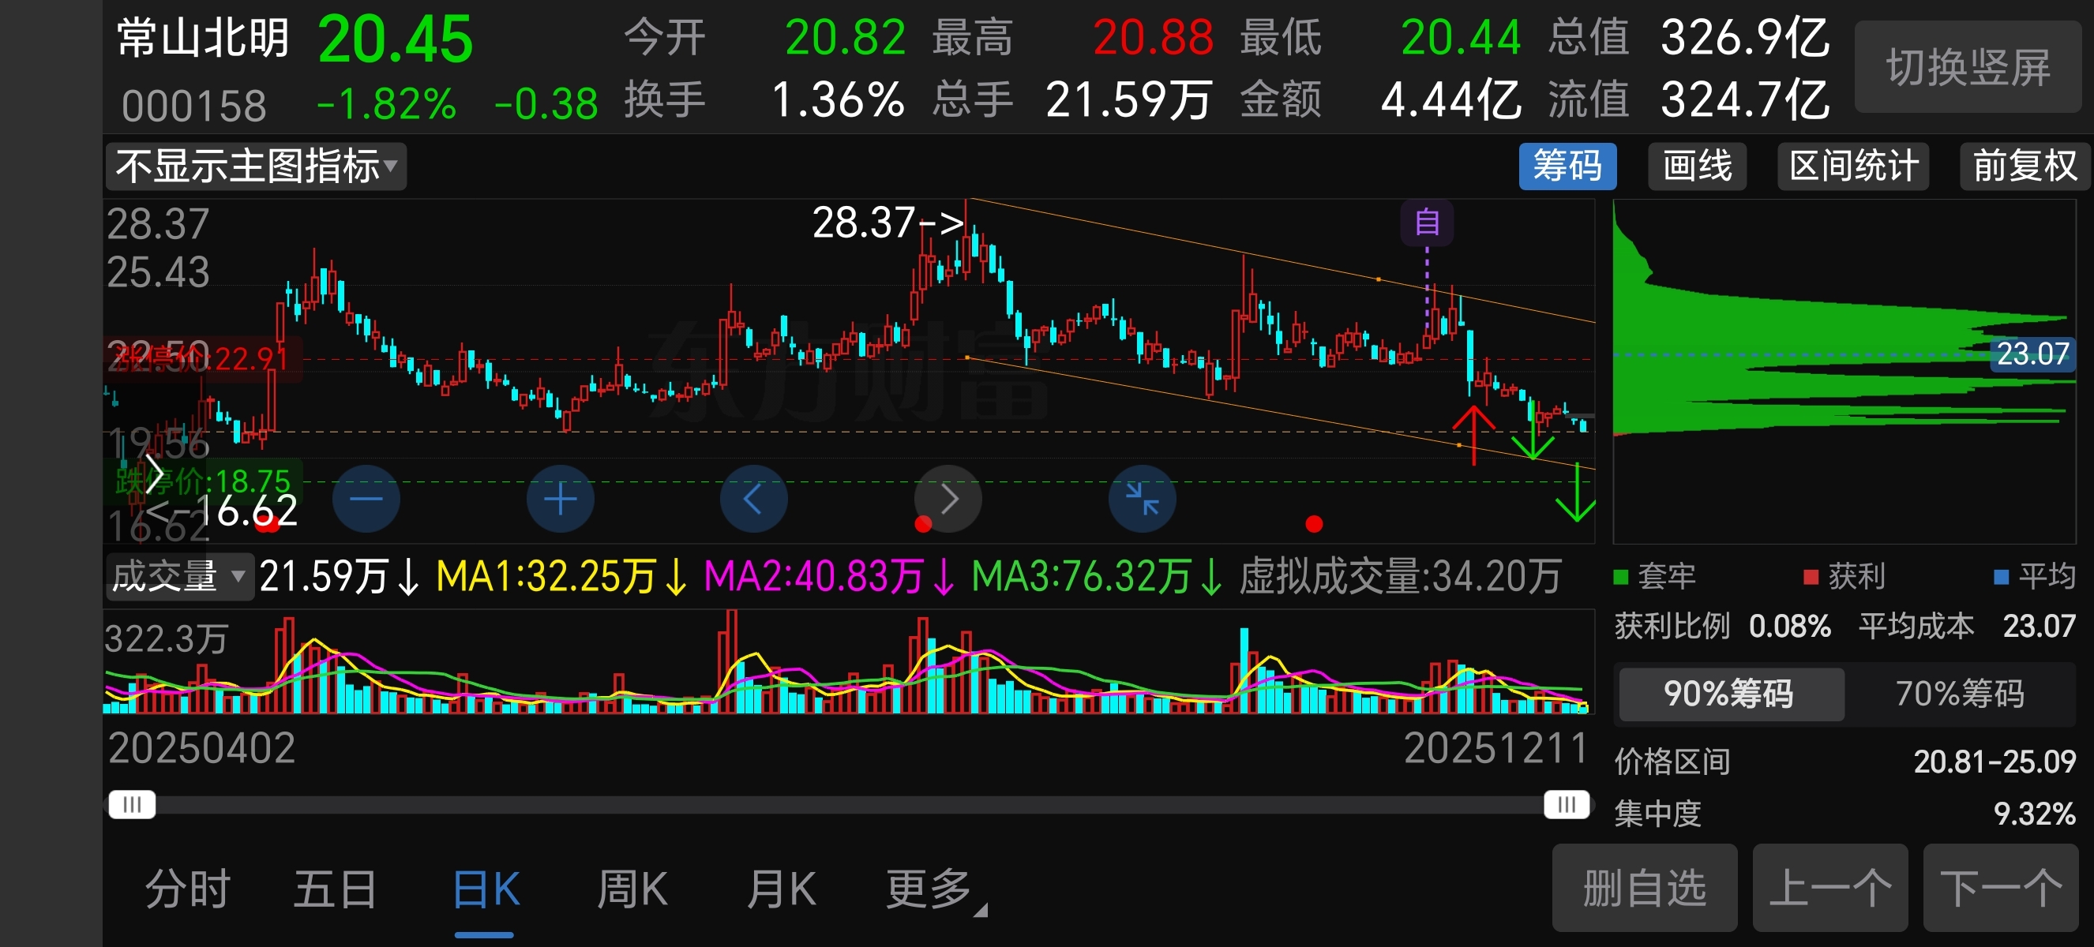This screenshot has width=2094, height=947.
Task: Click the 切换竖屏 button
Action: [x=1968, y=67]
